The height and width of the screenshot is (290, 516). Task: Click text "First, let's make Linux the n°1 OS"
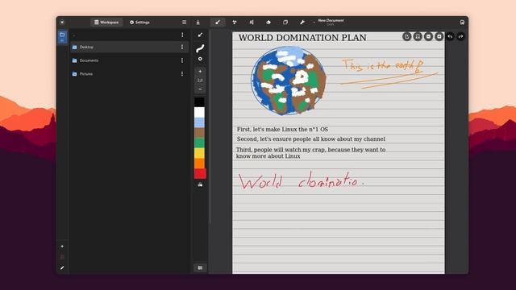(282, 130)
